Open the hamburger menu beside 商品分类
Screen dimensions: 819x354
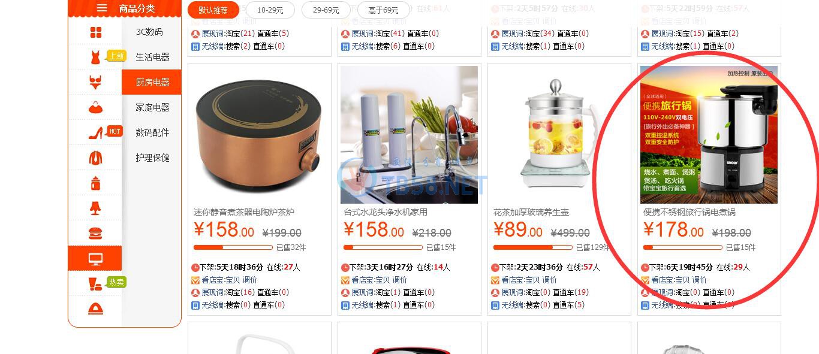click(x=102, y=8)
